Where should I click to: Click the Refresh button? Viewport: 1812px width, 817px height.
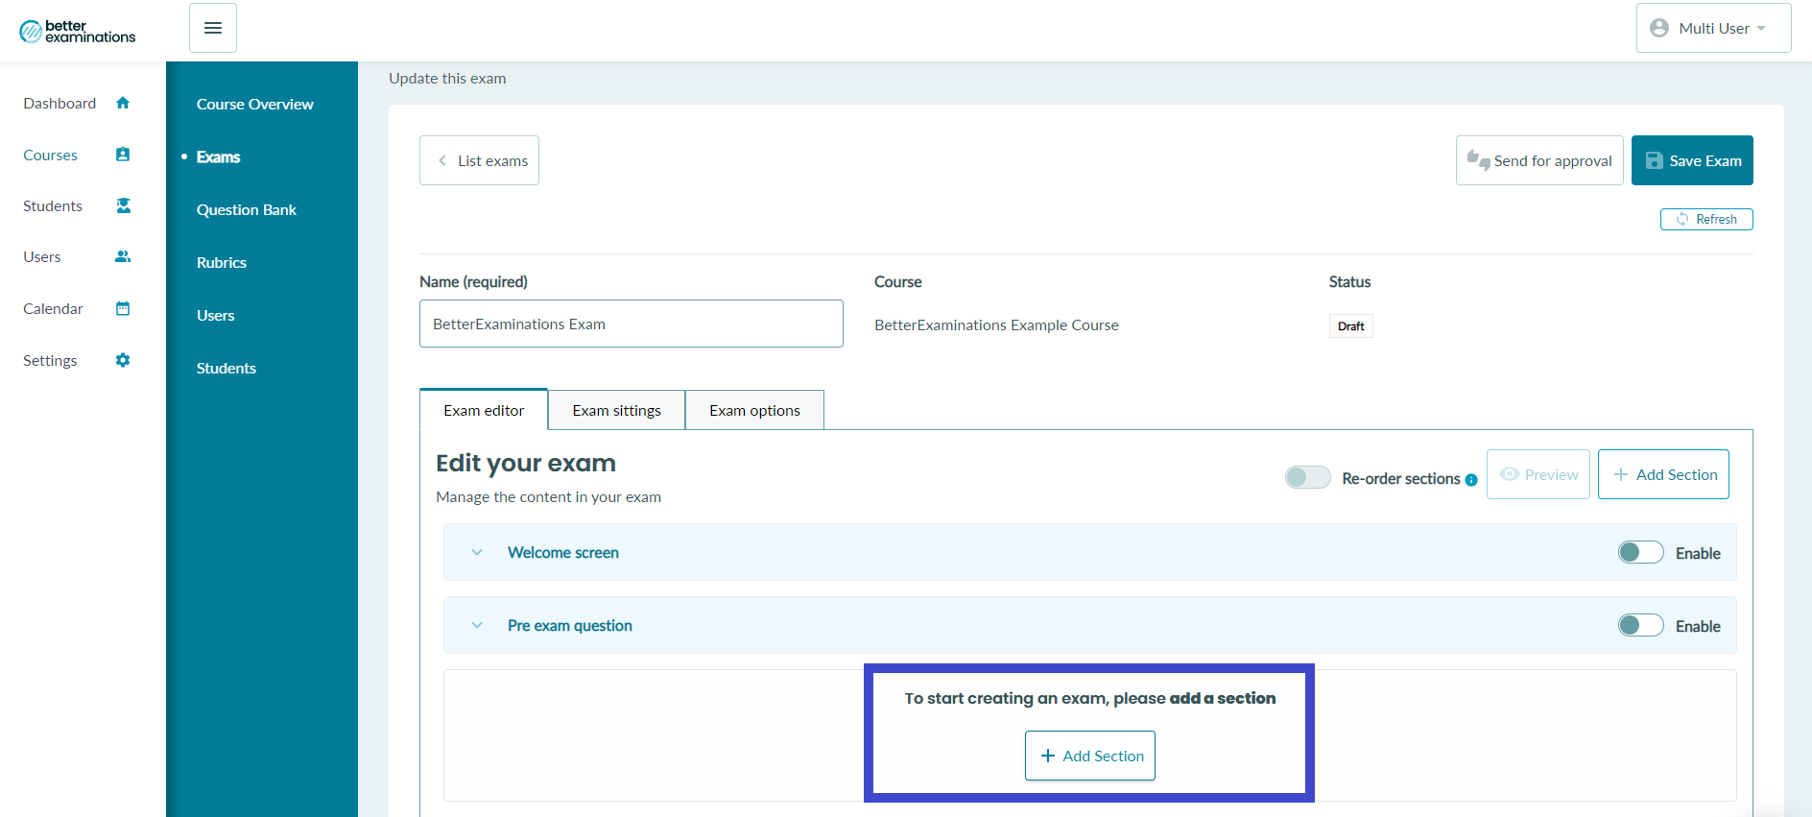click(x=1706, y=219)
